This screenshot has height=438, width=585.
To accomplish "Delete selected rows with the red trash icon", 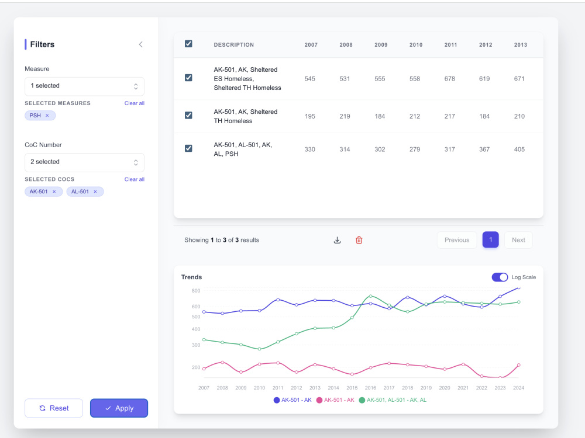I will (359, 240).
